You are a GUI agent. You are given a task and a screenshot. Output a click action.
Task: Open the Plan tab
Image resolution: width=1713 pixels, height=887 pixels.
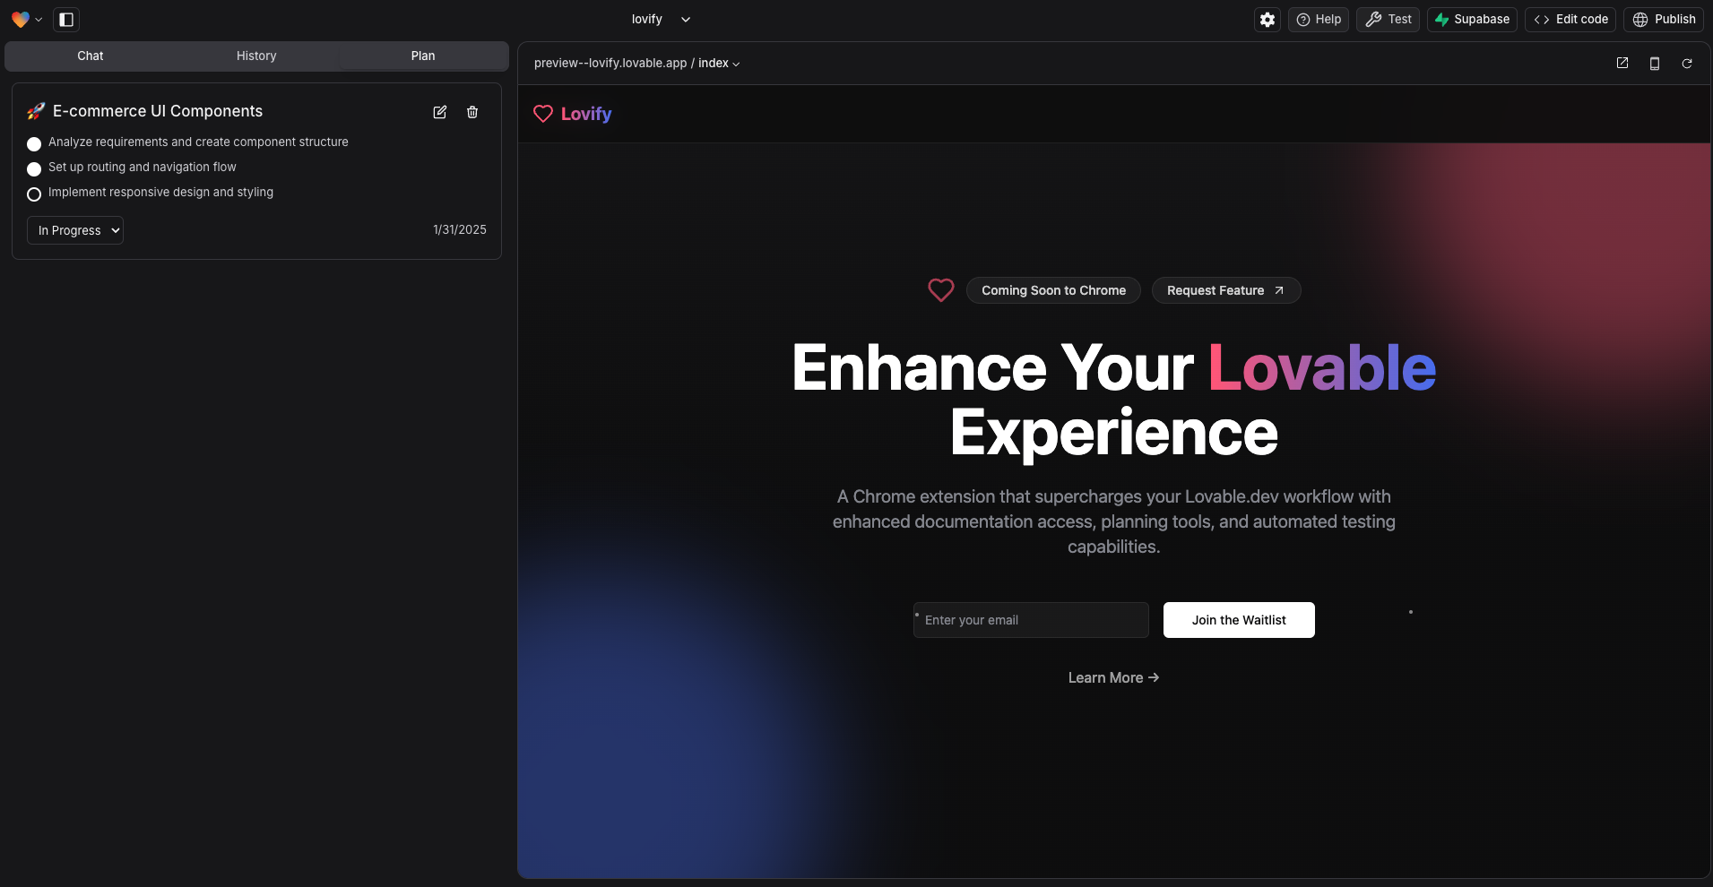pyautogui.click(x=422, y=56)
